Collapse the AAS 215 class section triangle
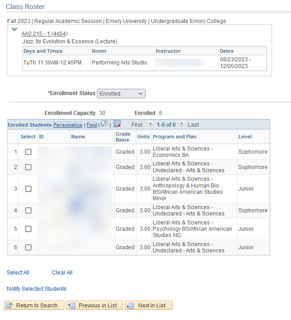 click(14, 30)
